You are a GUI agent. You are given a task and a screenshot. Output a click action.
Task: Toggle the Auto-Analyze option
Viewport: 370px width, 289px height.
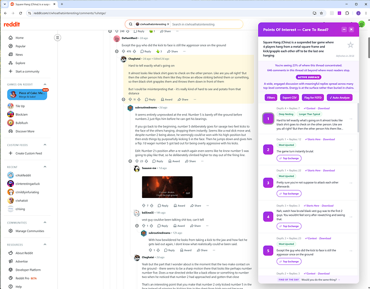tap(340, 97)
